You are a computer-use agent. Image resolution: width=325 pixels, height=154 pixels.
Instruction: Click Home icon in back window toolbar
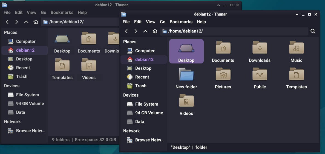coord(36,22)
